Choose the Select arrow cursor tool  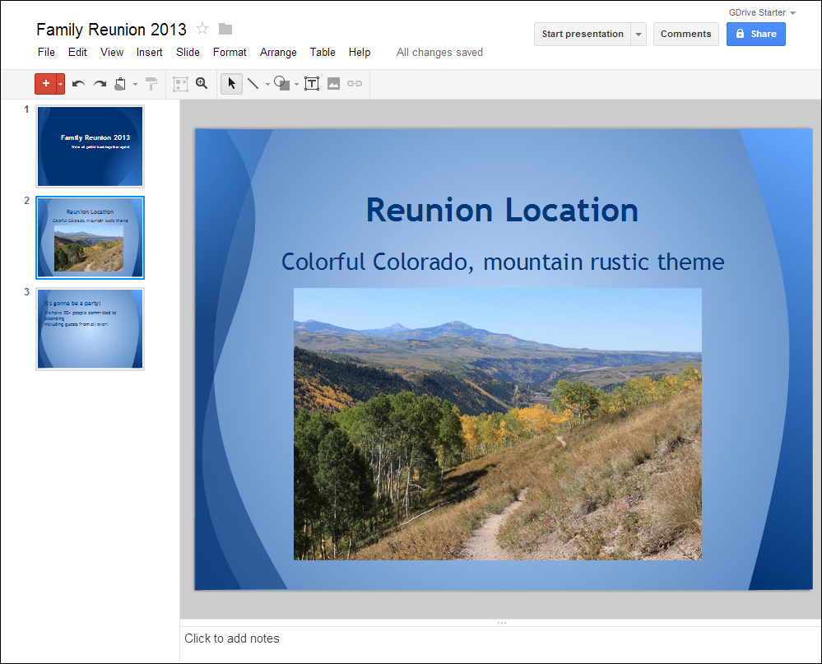[231, 84]
